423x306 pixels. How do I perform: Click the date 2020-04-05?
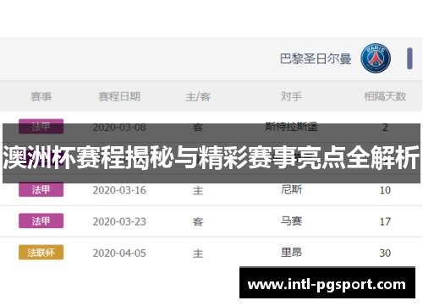pos(119,254)
